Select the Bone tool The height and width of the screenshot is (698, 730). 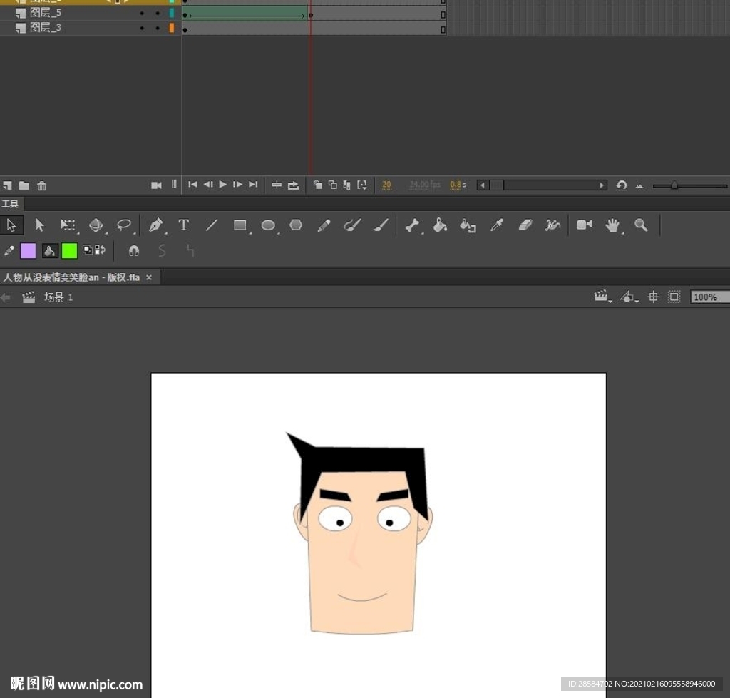412,225
